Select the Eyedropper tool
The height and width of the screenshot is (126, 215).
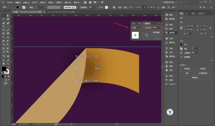point(4,52)
